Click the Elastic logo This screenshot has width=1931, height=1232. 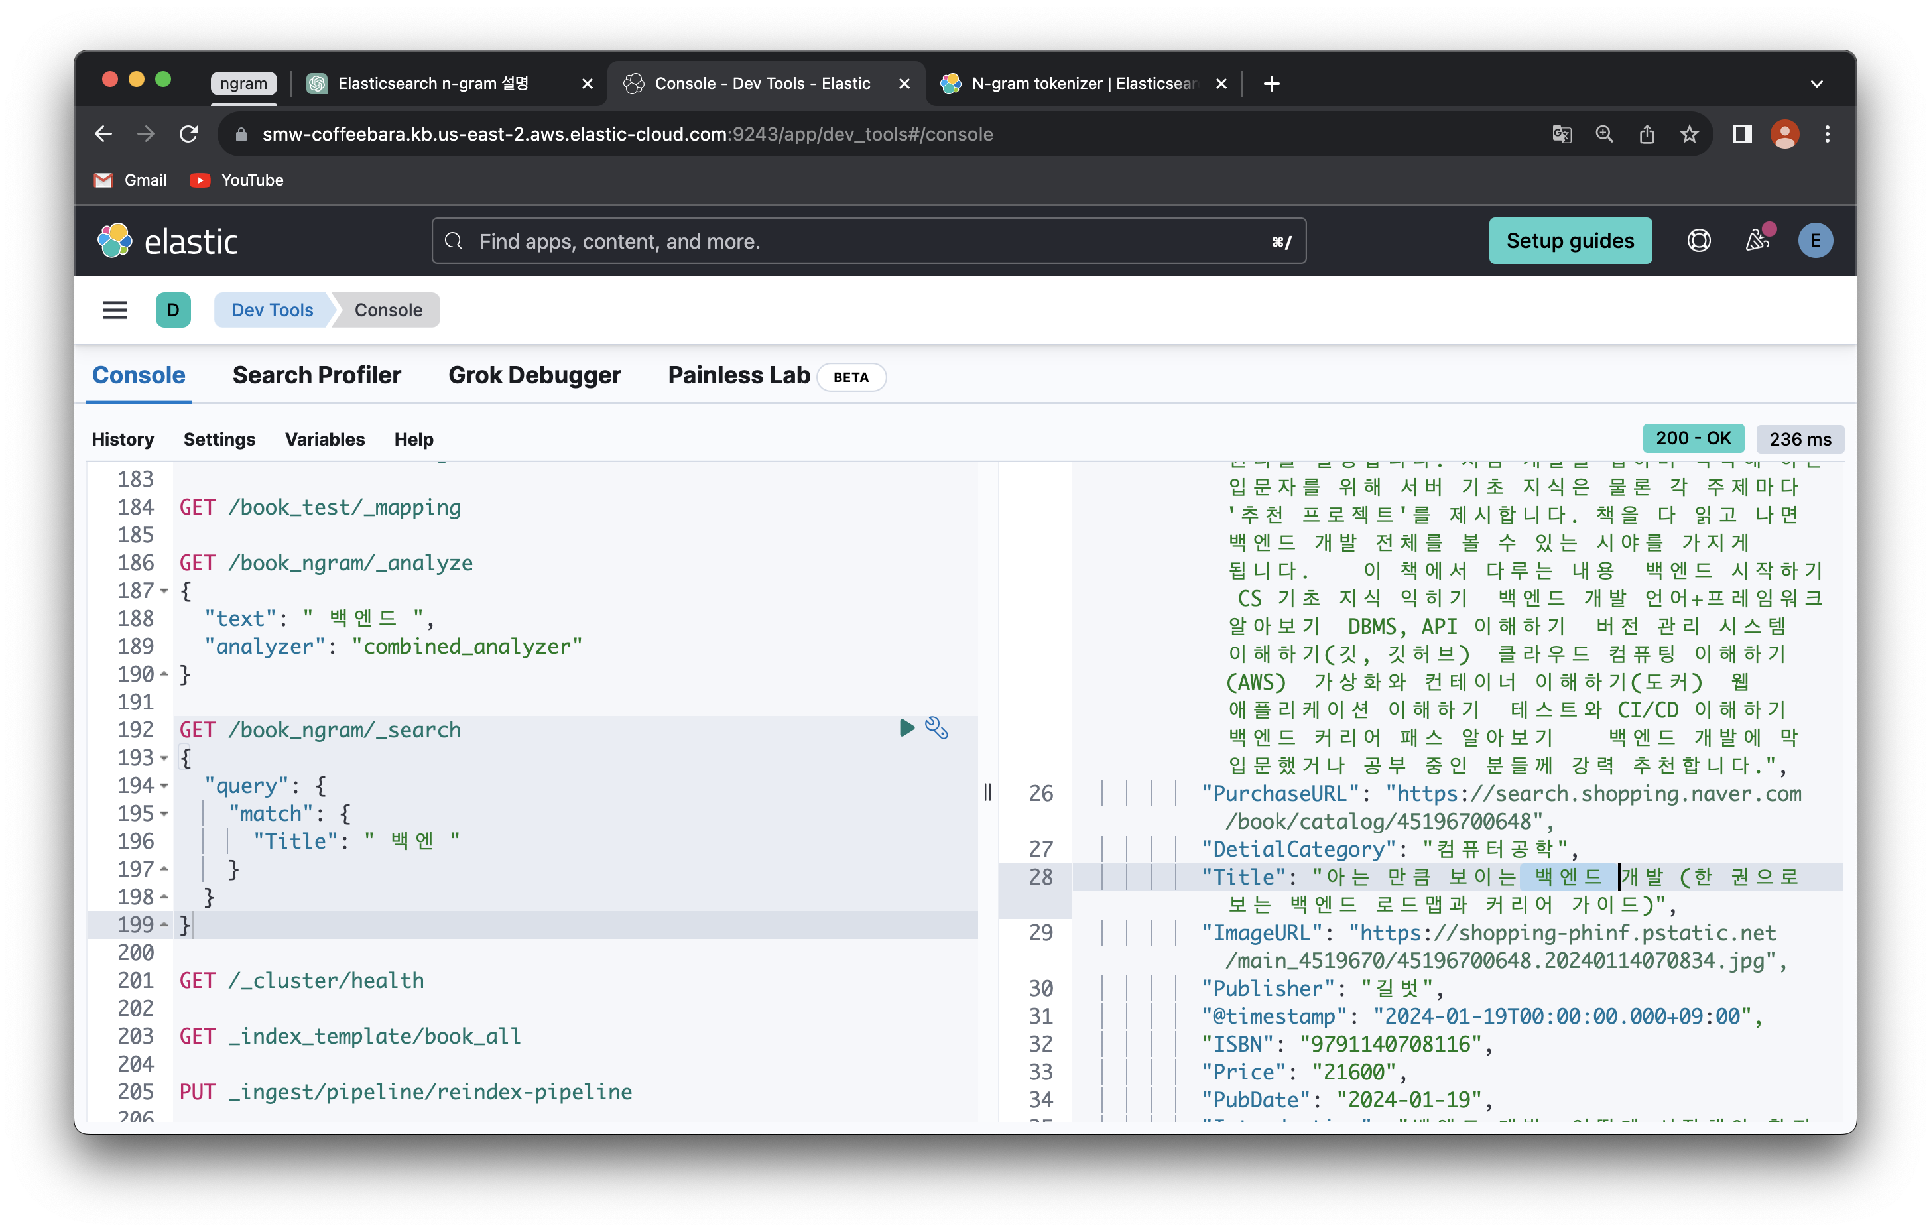coord(168,241)
